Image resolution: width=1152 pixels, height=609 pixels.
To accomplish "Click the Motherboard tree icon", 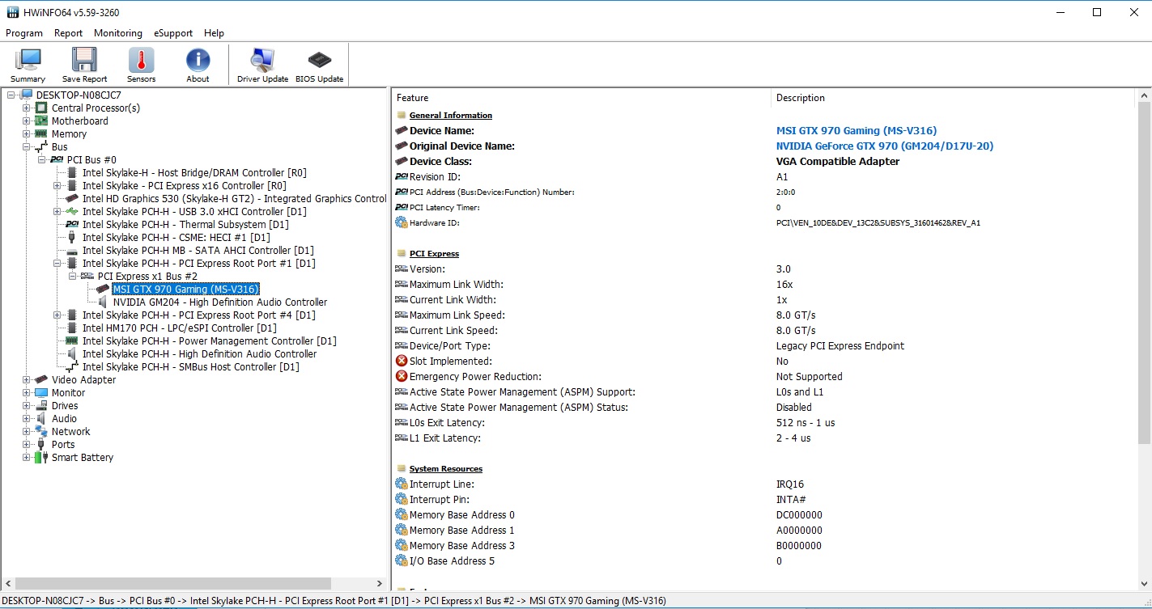I will click(41, 121).
